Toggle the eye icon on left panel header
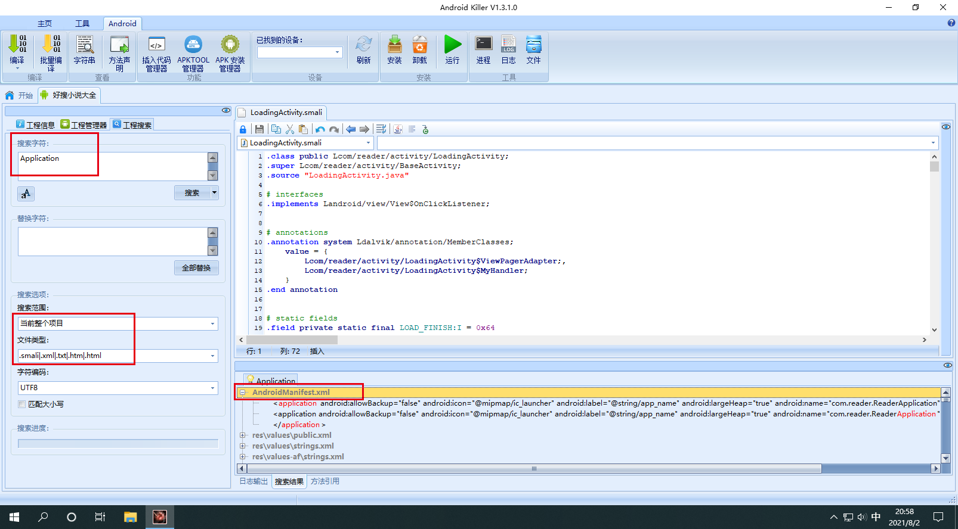 click(226, 110)
